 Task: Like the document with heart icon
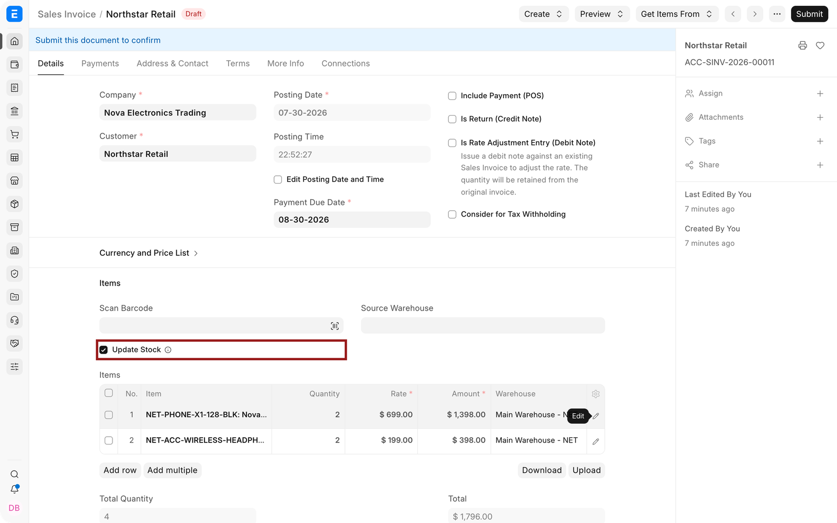pyautogui.click(x=820, y=46)
